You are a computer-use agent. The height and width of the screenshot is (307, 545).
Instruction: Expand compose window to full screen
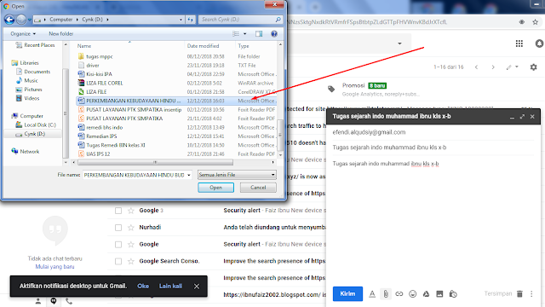pyautogui.click(x=522, y=117)
